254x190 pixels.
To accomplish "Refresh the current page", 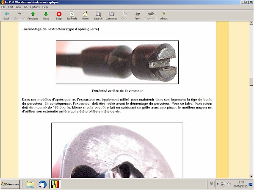I will pyautogui.click(x=72, y=16).
